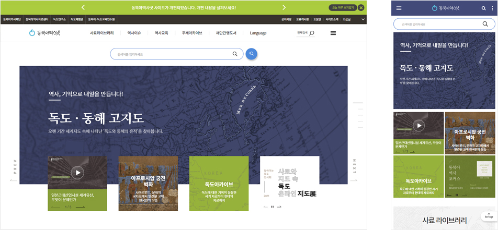The width and height of the screenshot is (498, 230).
Task: Open 아프로시압 궁전 벽화 card on desktop
Action: [148, 184]
